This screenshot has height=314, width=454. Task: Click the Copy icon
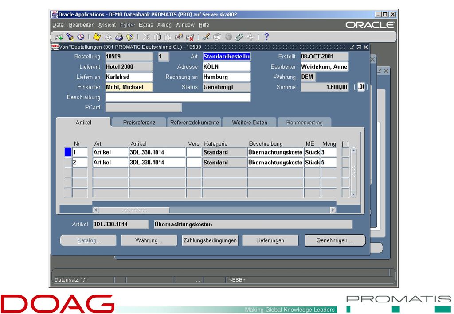coord(157,37)
